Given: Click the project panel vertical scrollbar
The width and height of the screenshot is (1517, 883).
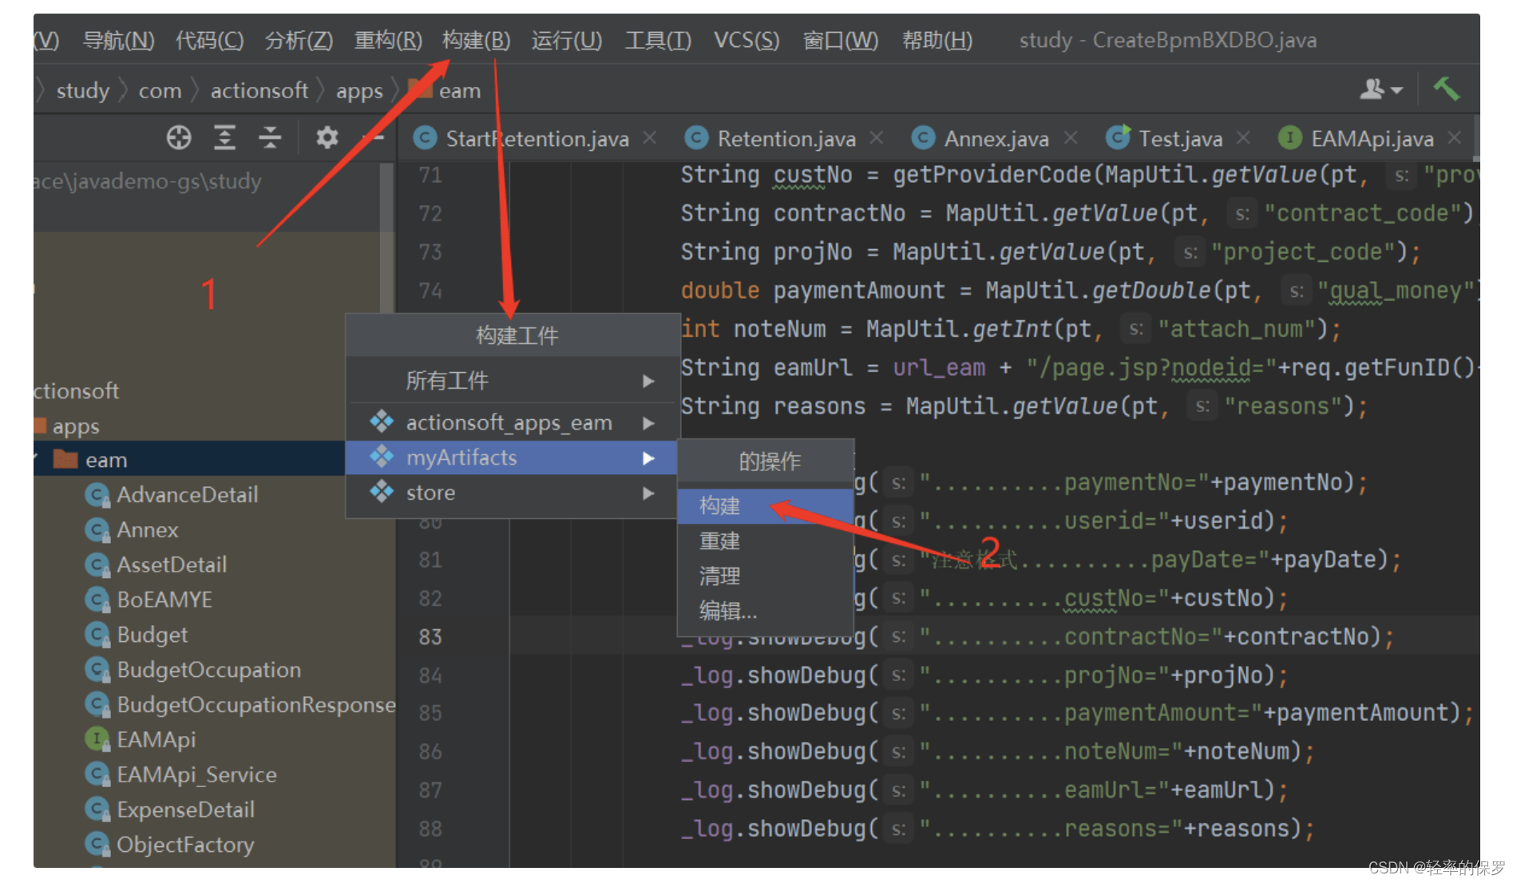Looking at the screenshot, I should [x=386, y=240].
